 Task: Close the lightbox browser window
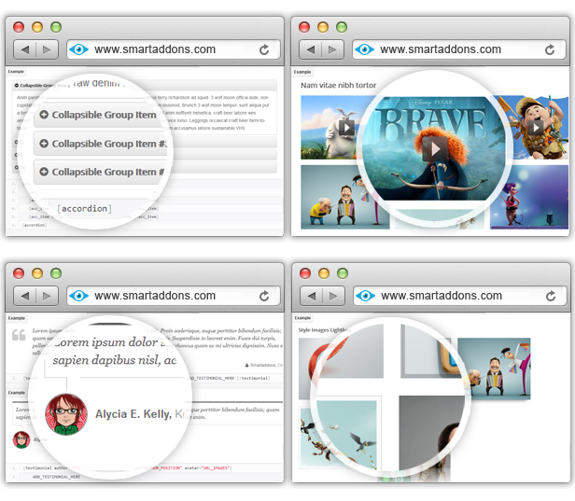(x=305, y=273)
